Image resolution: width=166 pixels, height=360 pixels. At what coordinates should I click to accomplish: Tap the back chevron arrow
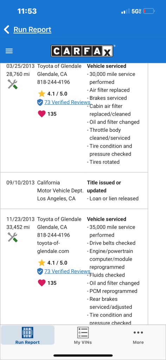[7, 30]
